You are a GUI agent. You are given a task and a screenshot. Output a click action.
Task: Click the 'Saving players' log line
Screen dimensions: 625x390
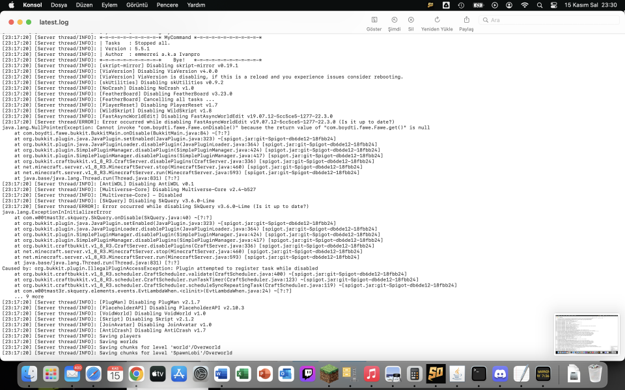point(72,336)
